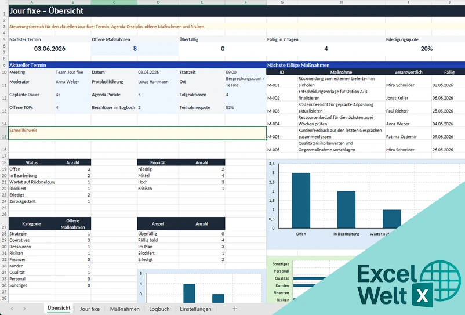Open the Logbuch sheet tab
465x315 pixels.
(x=159, y=309)
